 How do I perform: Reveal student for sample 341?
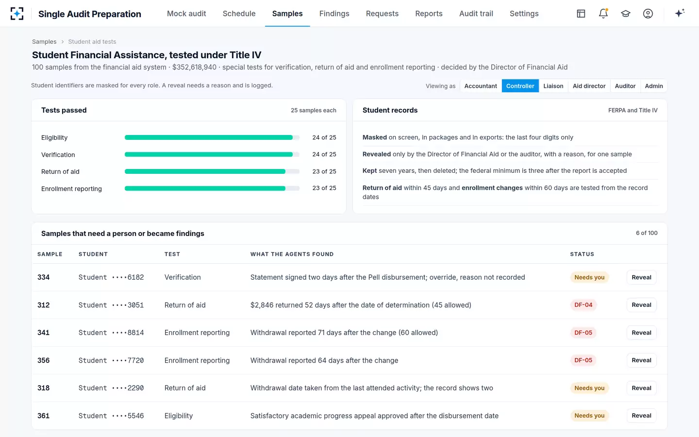click(x=641, y=333)
